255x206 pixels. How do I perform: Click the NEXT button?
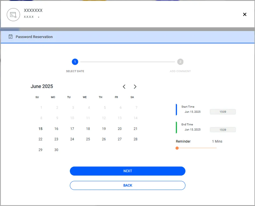[x=127, y=171]
